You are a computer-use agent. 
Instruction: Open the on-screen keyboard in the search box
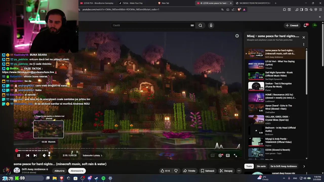[x=192, y=25]
